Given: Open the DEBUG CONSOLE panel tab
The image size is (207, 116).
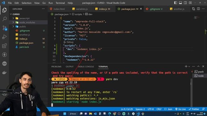Looking at the screenshot, I should pyautogui.click(x=86, y=67).
